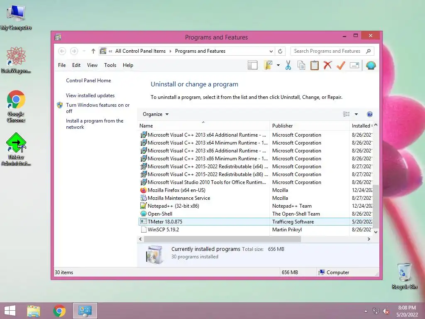Open the View menu

pos(92,65)
